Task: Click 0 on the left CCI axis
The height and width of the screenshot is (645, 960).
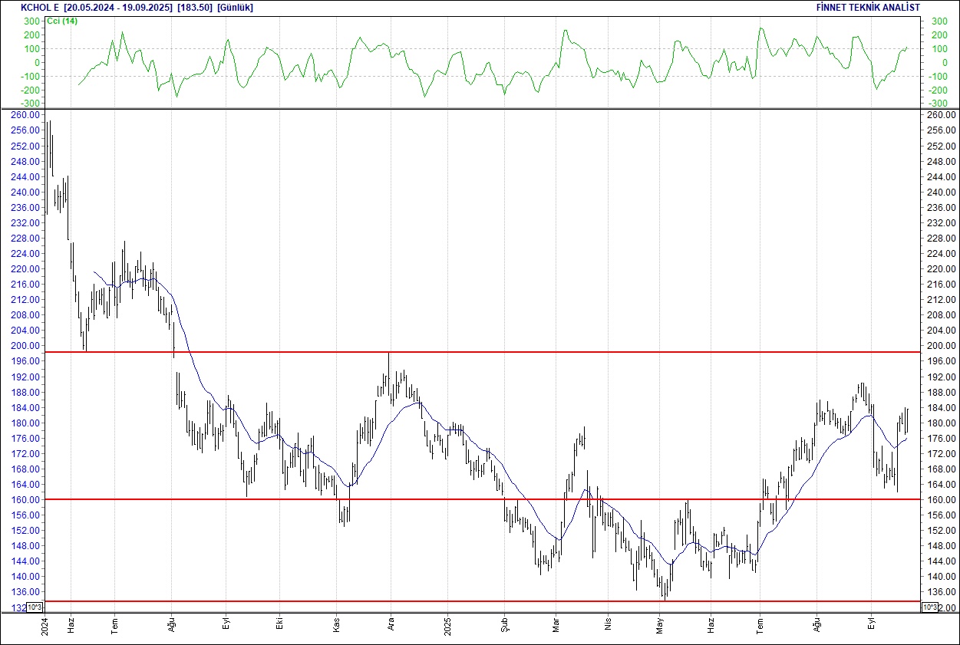Action: point(38,63)
